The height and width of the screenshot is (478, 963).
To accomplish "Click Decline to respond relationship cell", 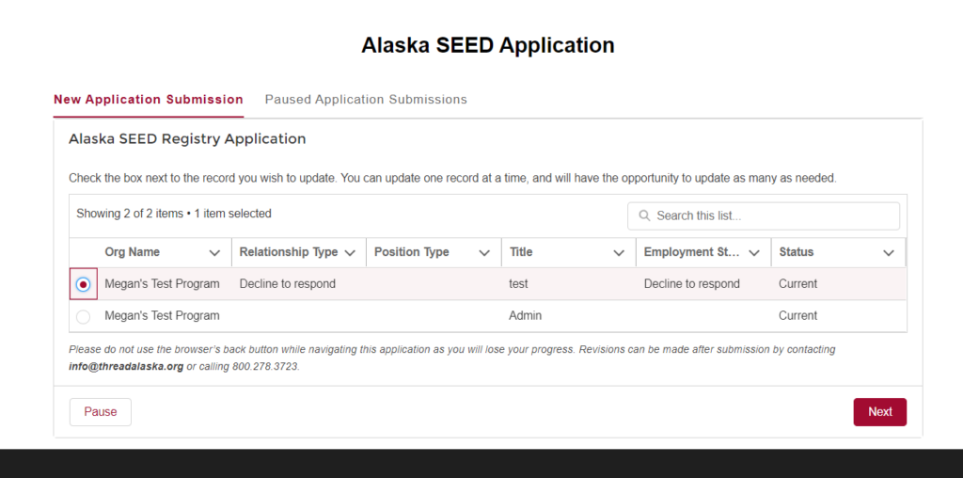I will pyautogui.click(x=288, y=284).
